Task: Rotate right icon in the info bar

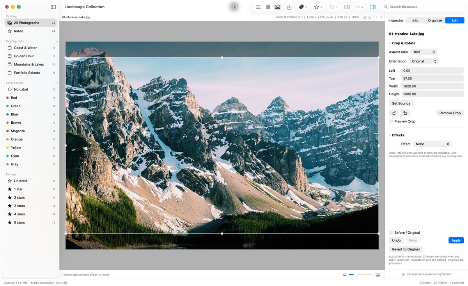Action: (369, 17)
